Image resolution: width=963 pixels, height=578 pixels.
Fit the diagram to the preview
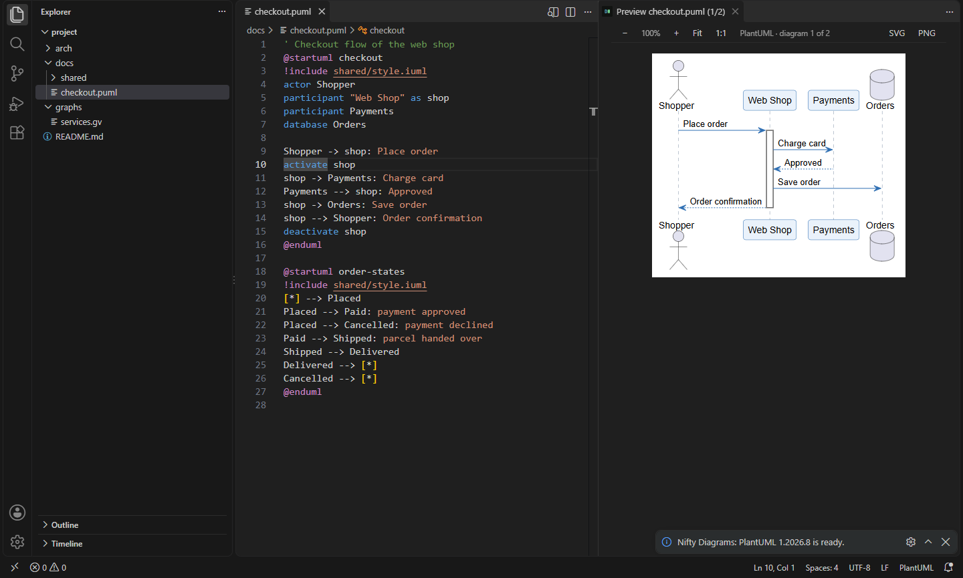tap(698, 33)
